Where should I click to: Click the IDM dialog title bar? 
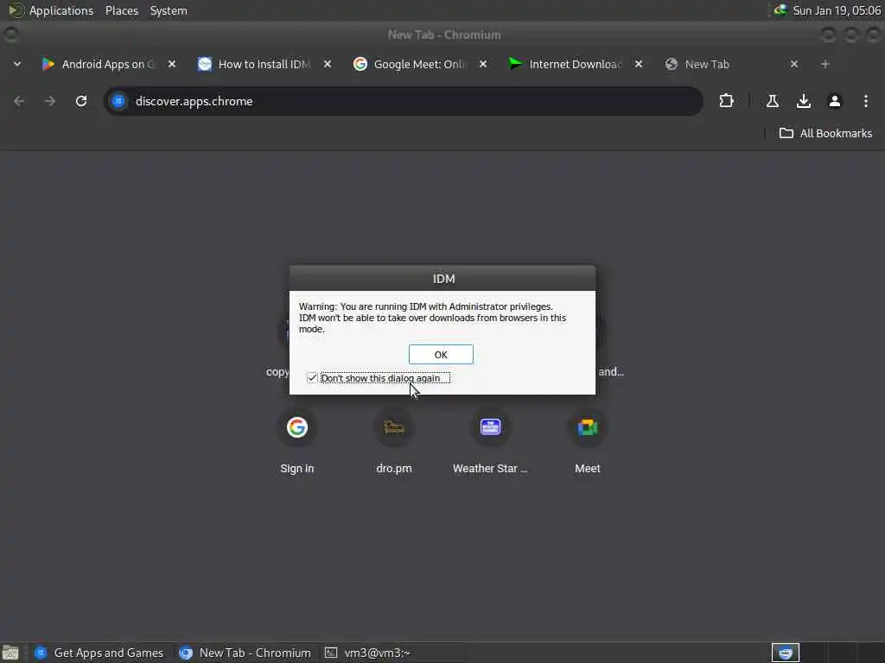(442, 279)
